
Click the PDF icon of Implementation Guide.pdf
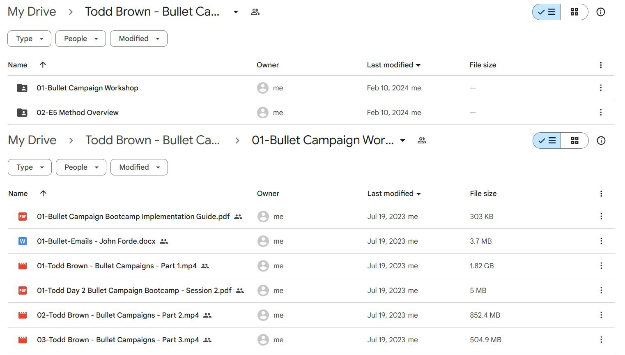[23, 217]
